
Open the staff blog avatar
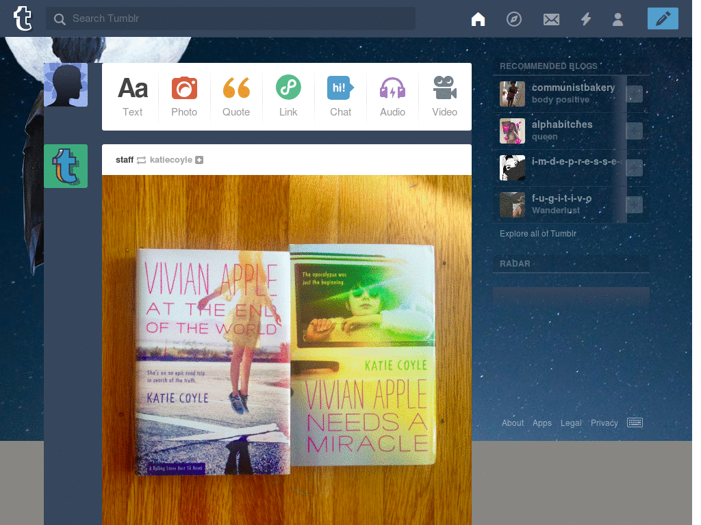[x=66, y=166]
